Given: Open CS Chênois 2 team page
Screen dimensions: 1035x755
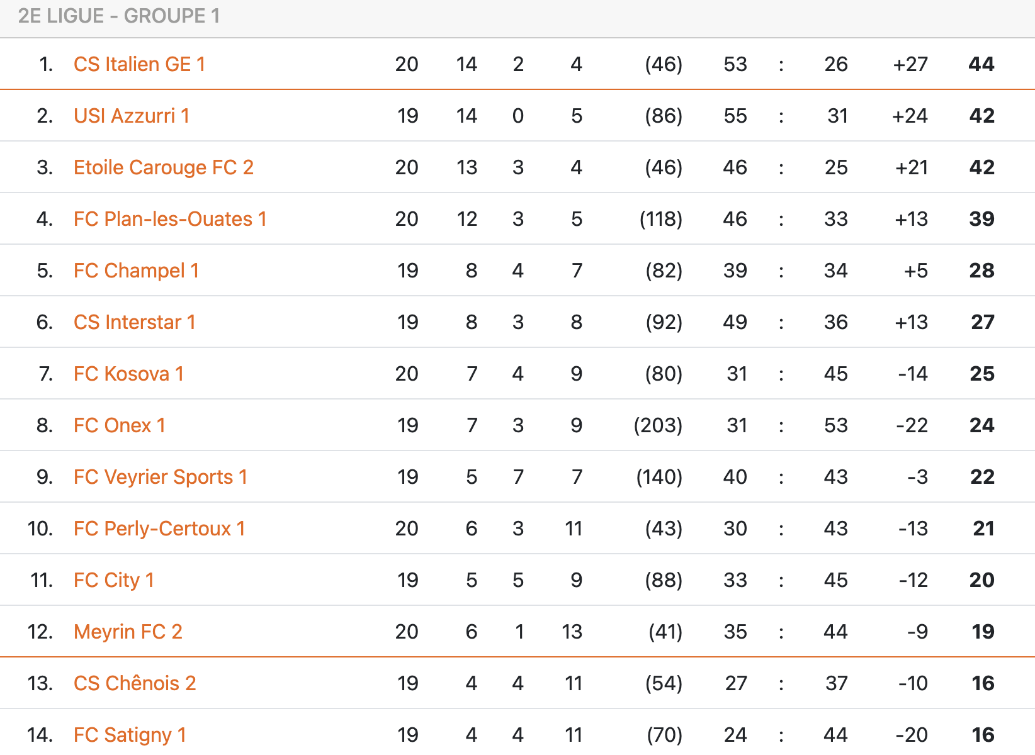Looking at the screenshot, I should 135,683.
